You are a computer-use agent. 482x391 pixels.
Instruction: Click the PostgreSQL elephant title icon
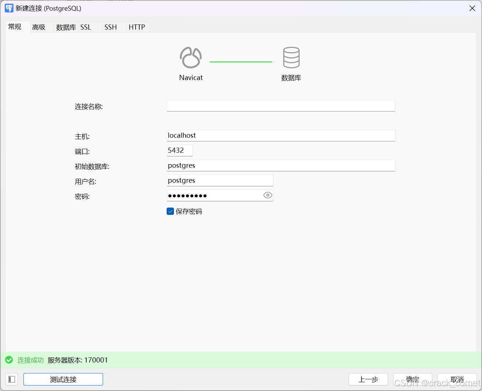click(9, 8)
